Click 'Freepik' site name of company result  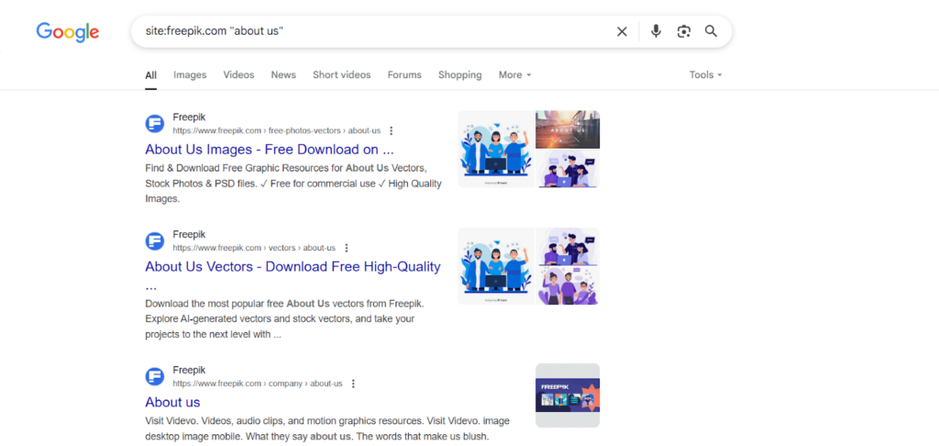(189, 371)
